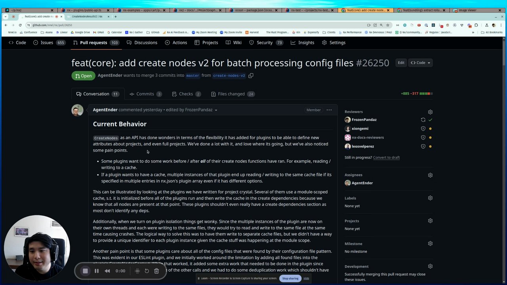Open the Issues tab
The height and width of the screenshot is (285, 507).
point(49,42)
